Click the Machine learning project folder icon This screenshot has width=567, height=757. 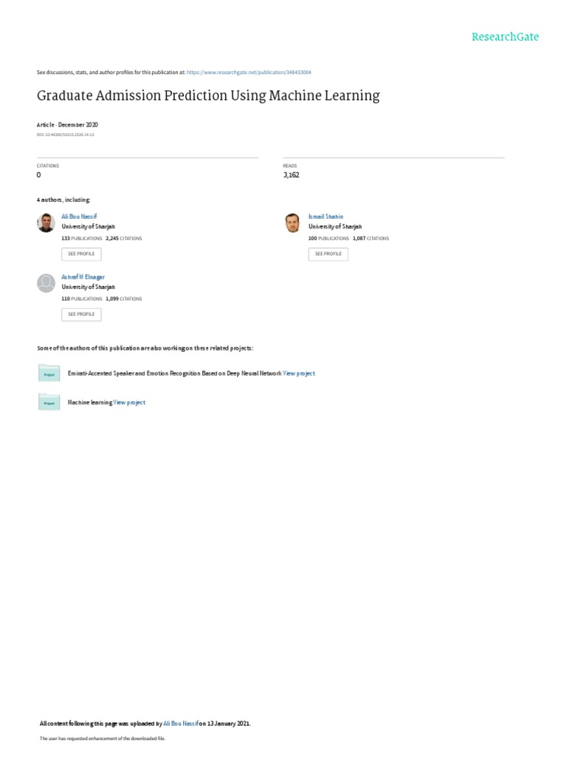(49, 401)
